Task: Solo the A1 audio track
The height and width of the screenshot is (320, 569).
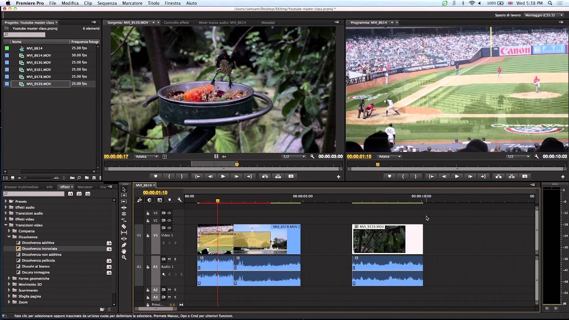Action: pos(175,259)
